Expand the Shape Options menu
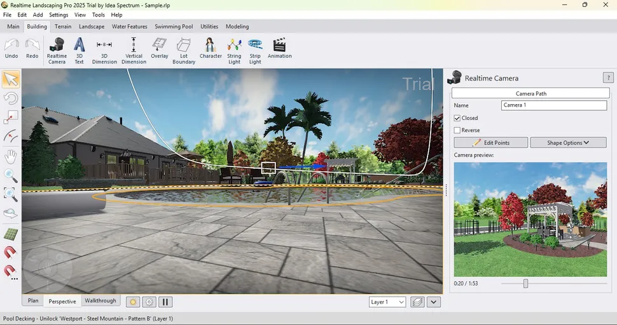This screenshot has height=325, width=617. (568, 143)
